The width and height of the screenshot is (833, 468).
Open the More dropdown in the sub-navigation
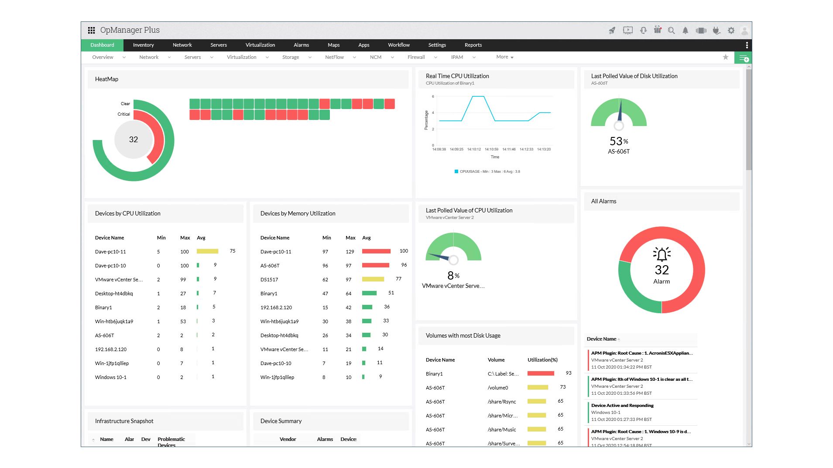point(504,57)
